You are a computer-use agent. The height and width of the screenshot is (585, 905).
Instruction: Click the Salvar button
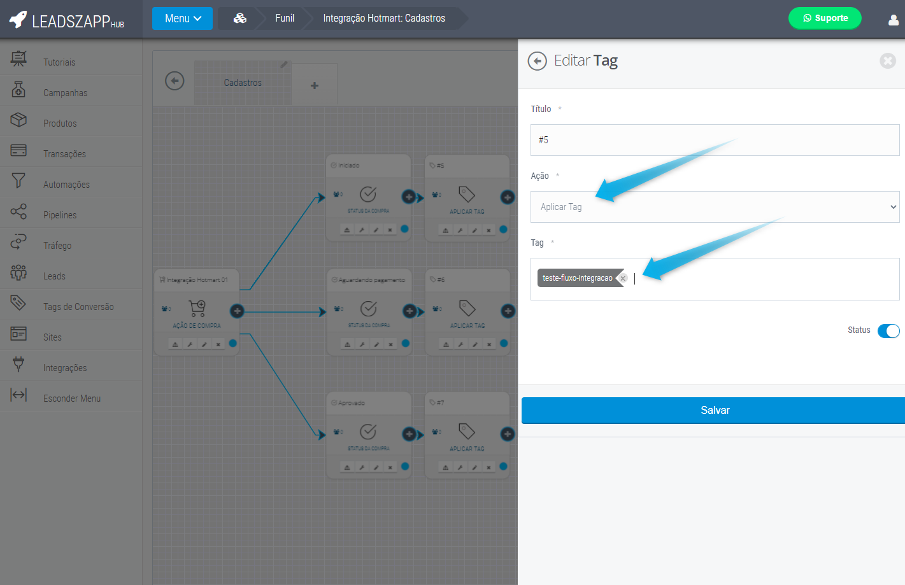(714, 411)
